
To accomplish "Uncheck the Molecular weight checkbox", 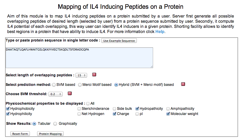I will click(168, 114).
